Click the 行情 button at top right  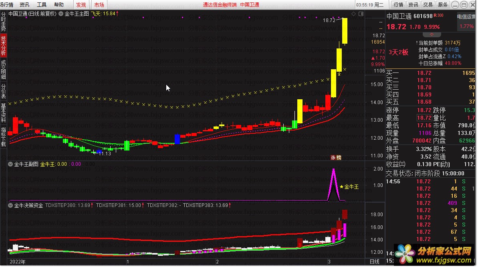(x=398, y=4)
